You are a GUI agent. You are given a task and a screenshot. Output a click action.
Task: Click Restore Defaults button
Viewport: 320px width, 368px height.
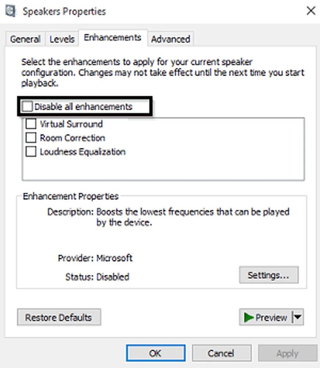coord(59,317)
